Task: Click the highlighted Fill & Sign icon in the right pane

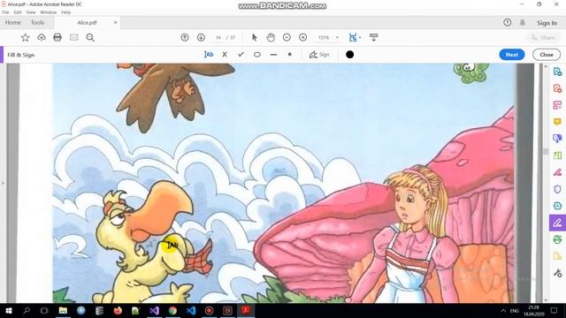Action: pos(557,223)
